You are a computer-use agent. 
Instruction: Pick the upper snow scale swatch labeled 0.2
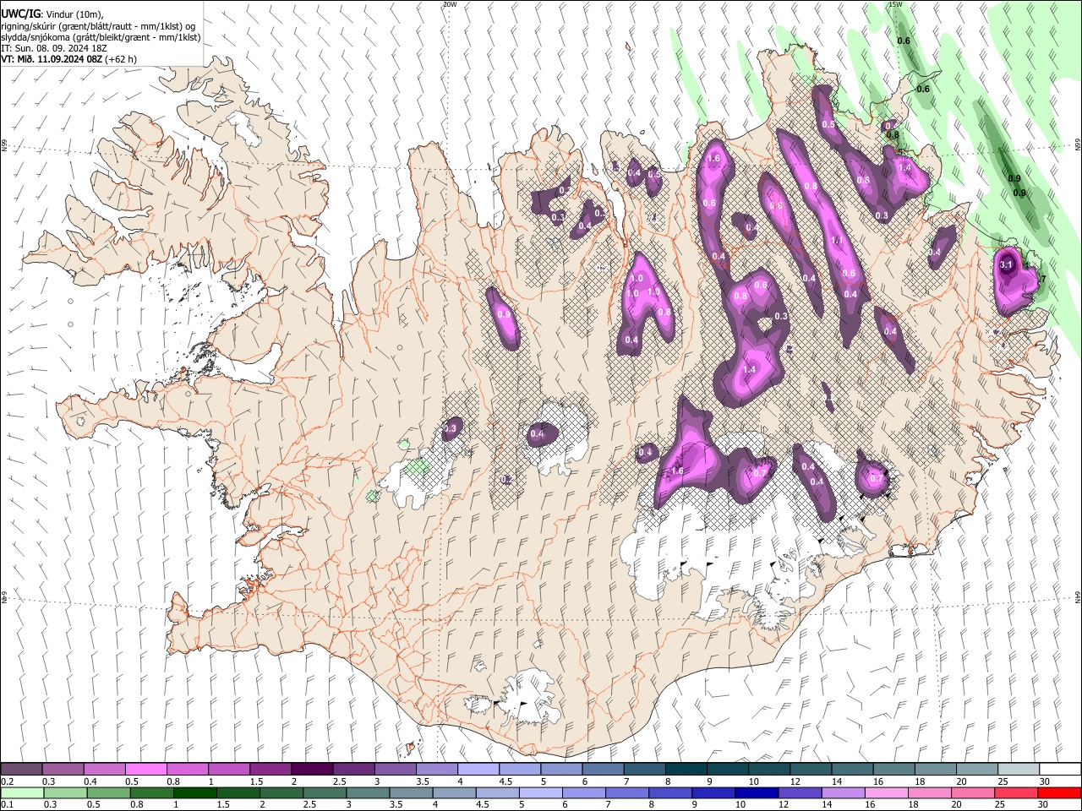click(21, 769)
